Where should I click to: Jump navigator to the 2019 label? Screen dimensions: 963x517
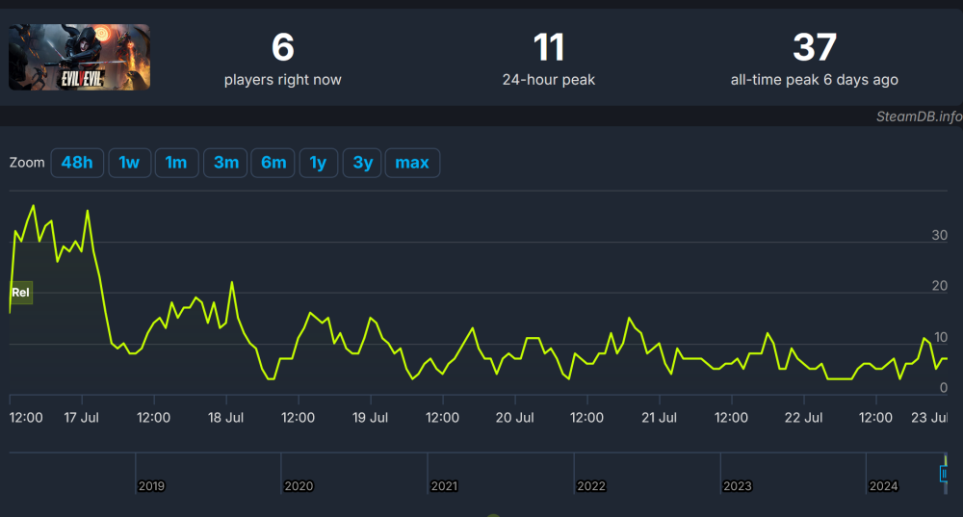click(151, 486)
